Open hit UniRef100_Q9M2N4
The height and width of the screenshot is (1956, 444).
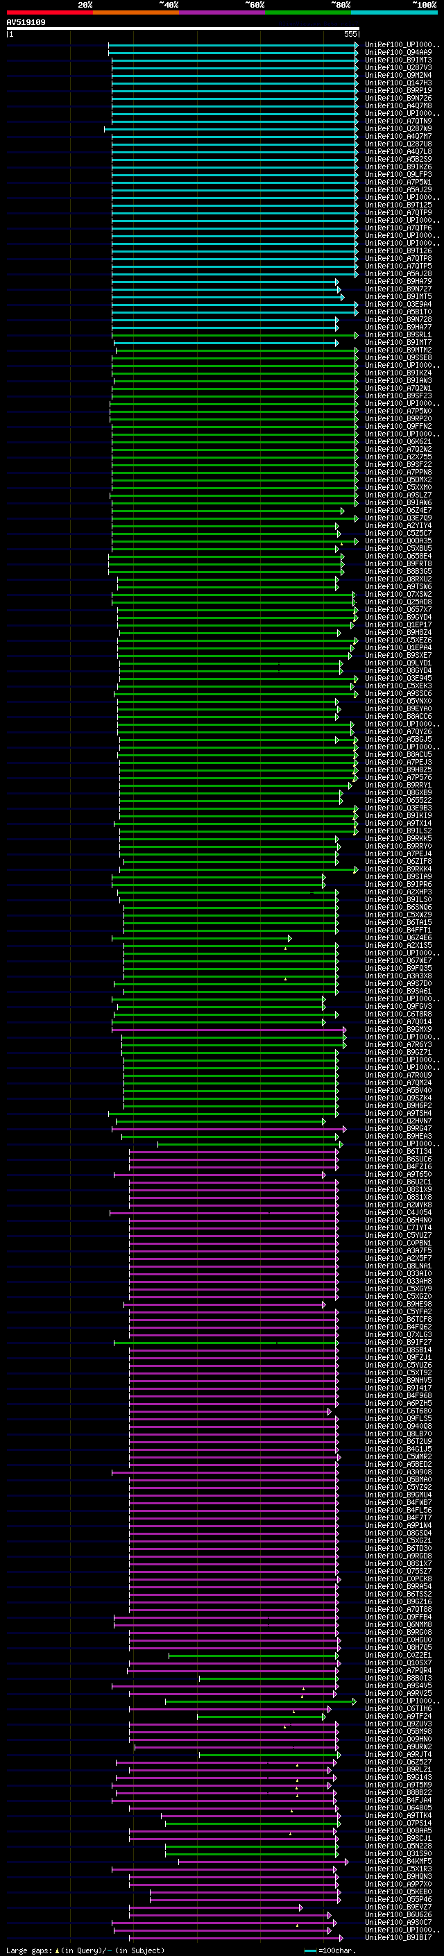(398, 75)
